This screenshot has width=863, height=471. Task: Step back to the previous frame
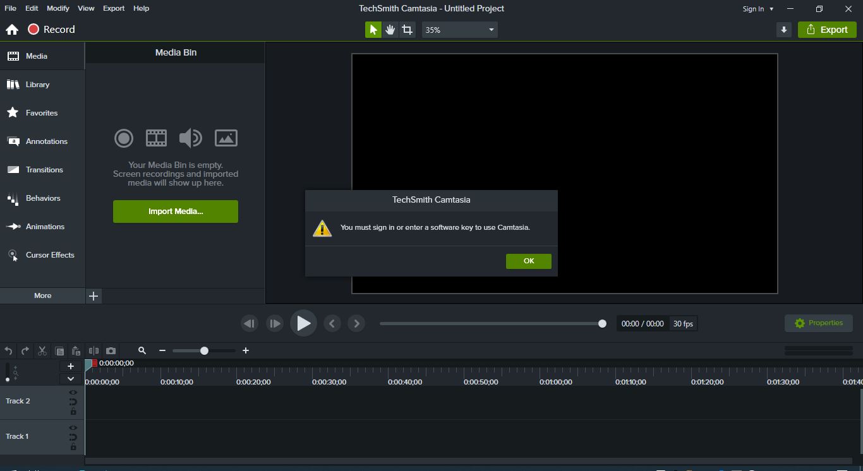pyautogui.click(x=250, y=323)
